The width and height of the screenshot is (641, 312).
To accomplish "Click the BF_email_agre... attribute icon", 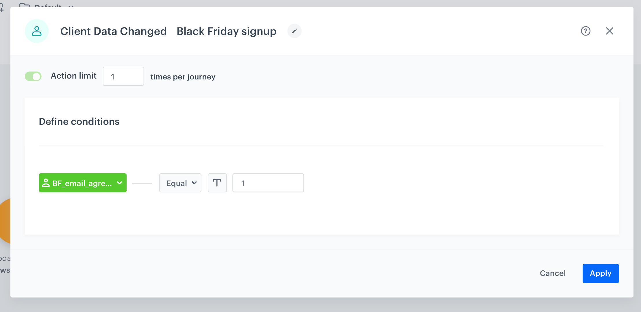I will 46,183.
